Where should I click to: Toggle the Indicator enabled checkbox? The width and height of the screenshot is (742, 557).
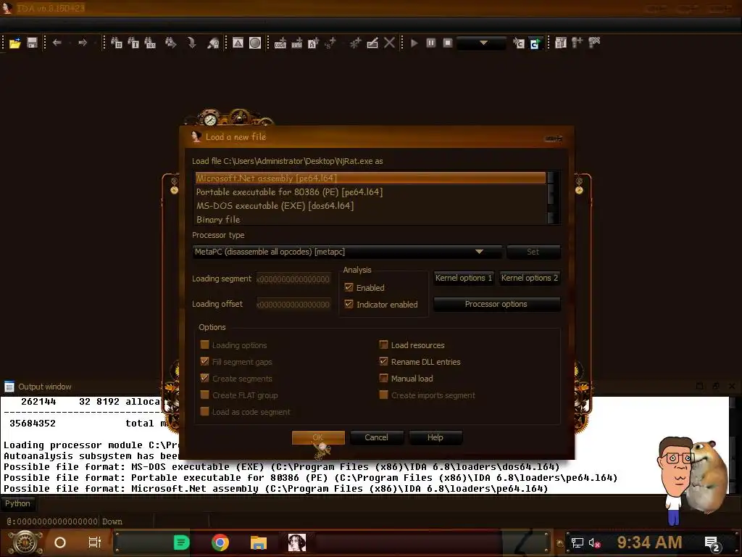click(349, 304)
